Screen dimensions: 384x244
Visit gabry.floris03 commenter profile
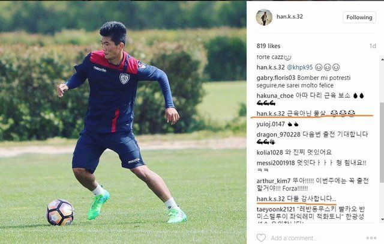click(x=276, y=78)
